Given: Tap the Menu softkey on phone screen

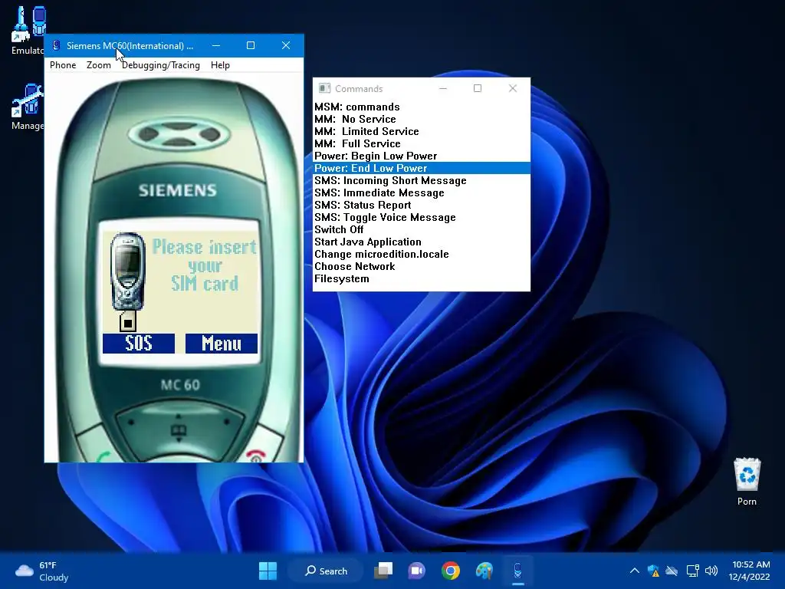Looking at the screenshot, I should click(x=222, y=344).
